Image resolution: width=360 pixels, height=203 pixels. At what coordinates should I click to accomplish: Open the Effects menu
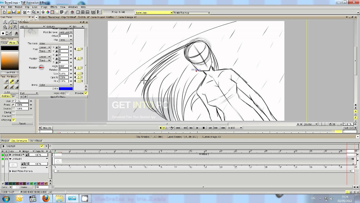[x=54, y=7]
